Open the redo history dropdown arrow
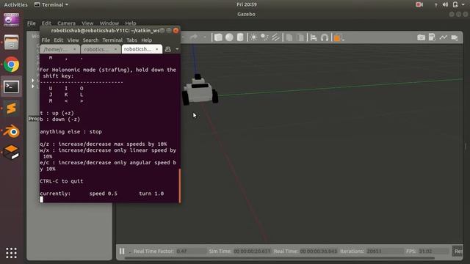 [x=205, y=37]
